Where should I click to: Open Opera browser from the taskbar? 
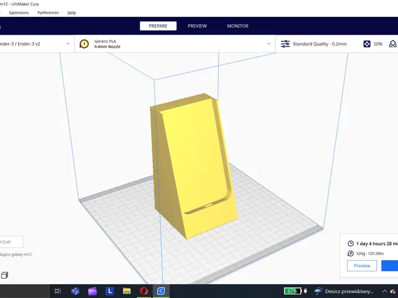[144, 291]
